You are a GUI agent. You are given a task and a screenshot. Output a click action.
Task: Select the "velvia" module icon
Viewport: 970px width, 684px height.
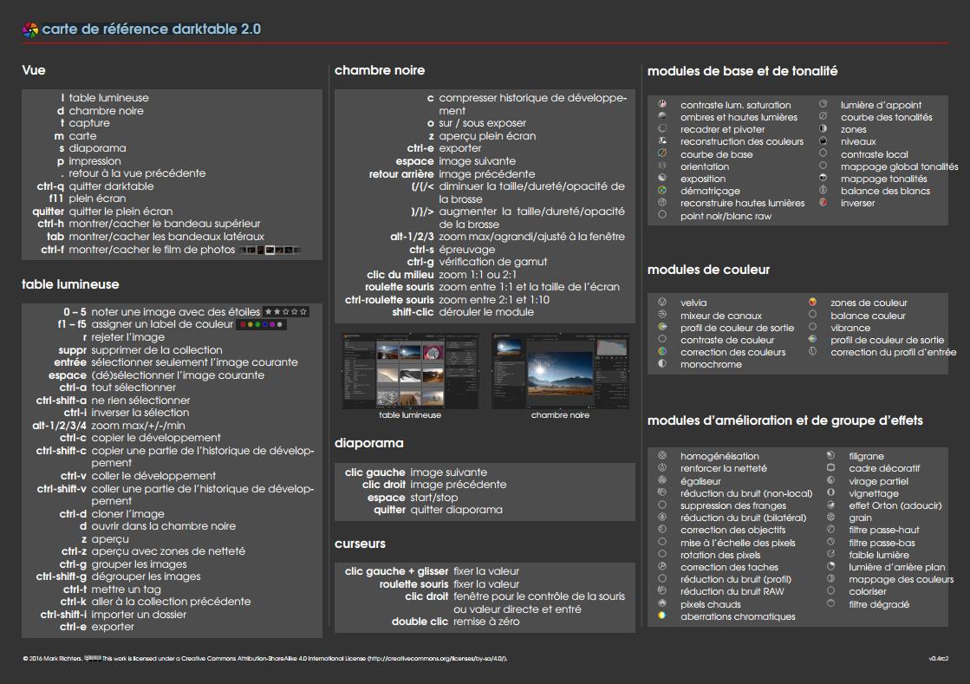(662, 302)
